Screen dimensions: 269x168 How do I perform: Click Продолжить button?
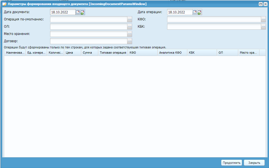pyautogui.click(x=231, y=163)
